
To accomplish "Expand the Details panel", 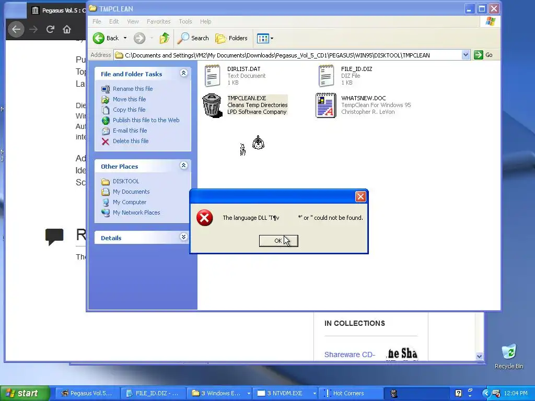I will click(x=183, y=237).
